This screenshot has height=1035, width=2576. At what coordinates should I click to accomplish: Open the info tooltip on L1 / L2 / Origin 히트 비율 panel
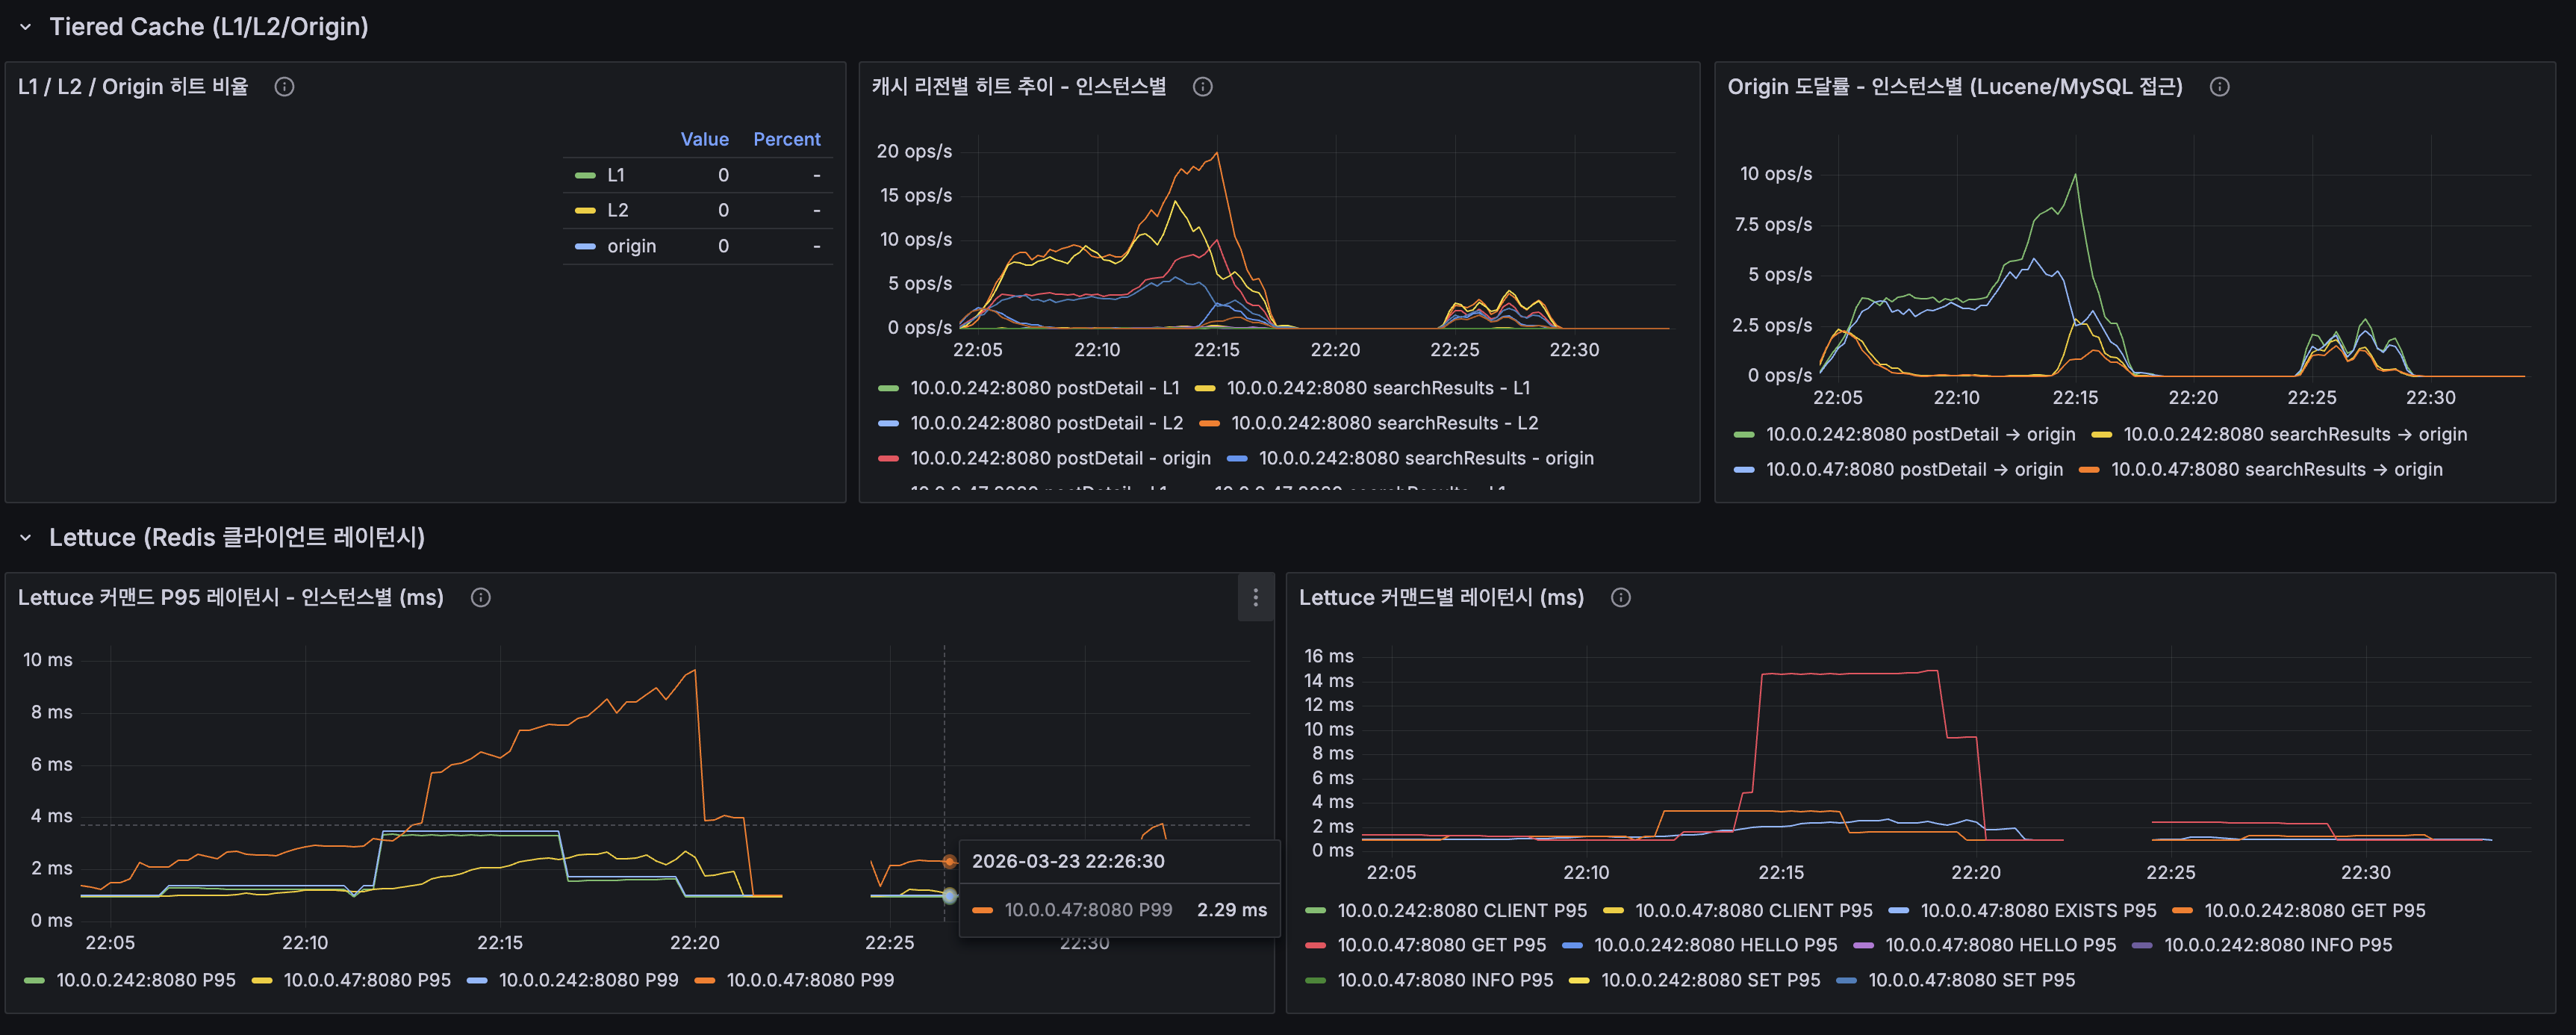[284, 86]
